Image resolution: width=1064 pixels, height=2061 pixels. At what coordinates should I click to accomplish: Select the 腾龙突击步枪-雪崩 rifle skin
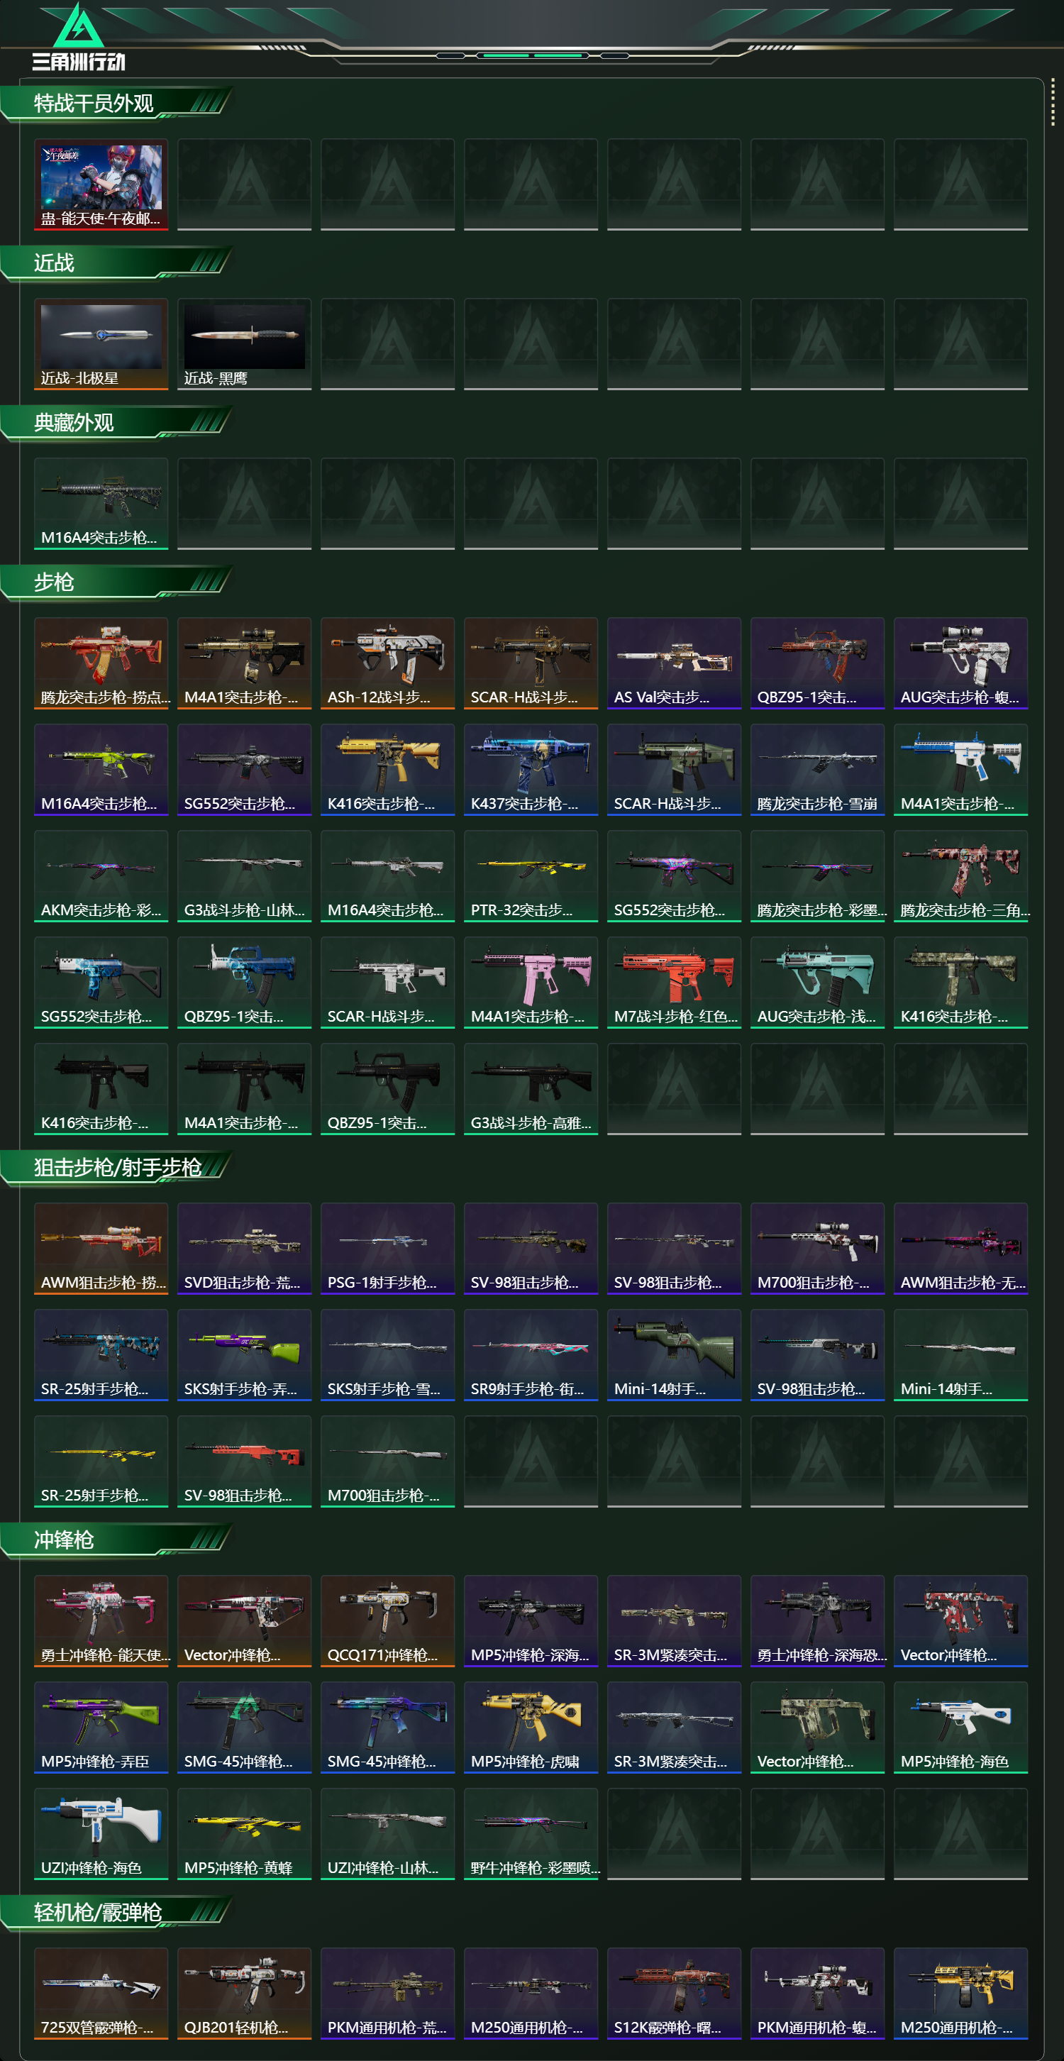pos(817,770)
